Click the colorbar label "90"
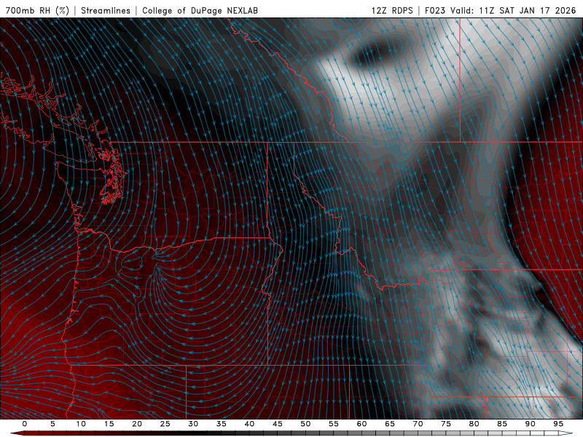Image resolution: width=583 pixels, height=437 pixels. click(531, 424)
